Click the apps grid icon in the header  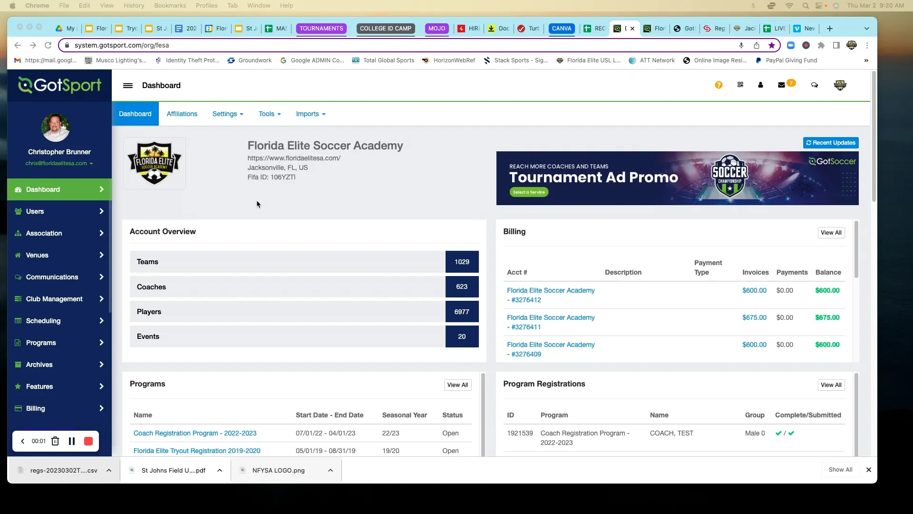[740, 85]
